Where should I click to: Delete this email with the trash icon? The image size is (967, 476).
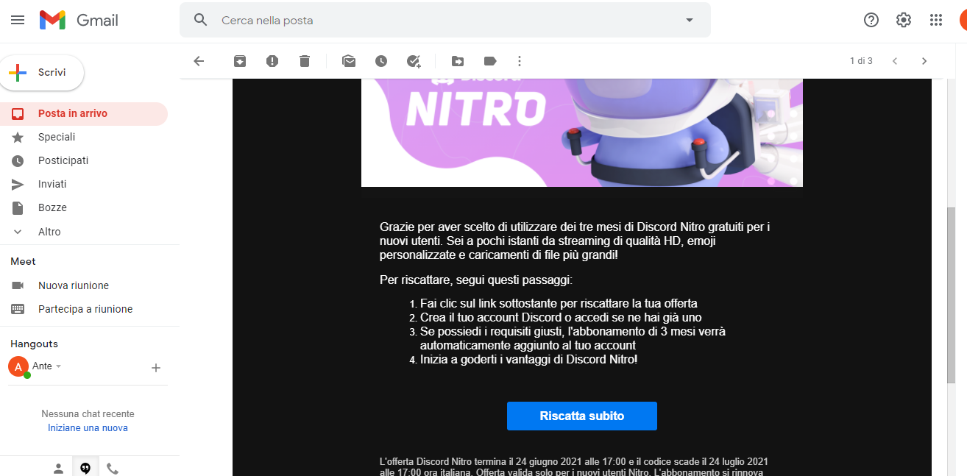coord(305,61)
